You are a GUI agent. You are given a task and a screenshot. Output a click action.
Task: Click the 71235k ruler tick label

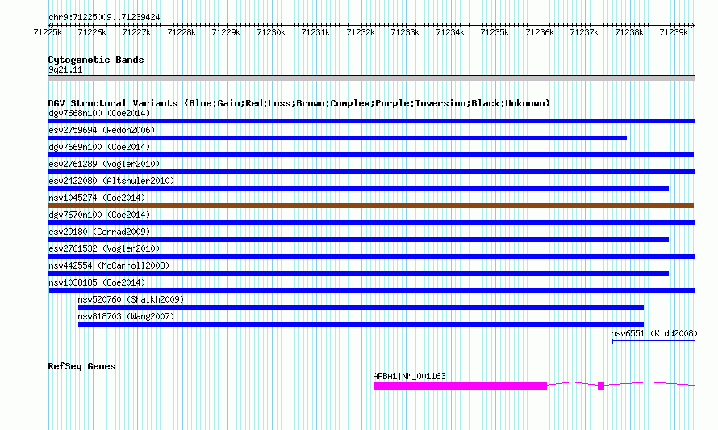495,32
